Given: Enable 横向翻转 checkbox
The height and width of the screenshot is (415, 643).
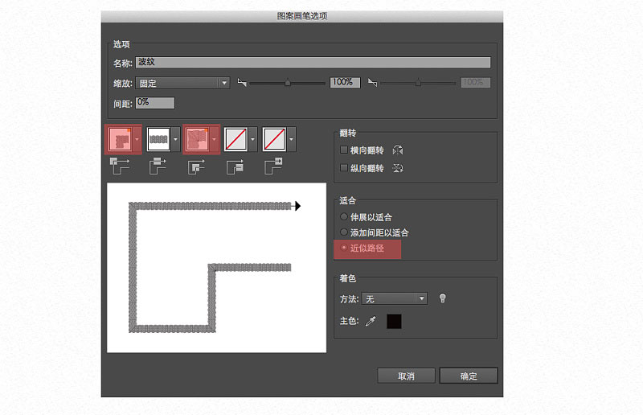Looking at the screenshot, I should 344,150.
